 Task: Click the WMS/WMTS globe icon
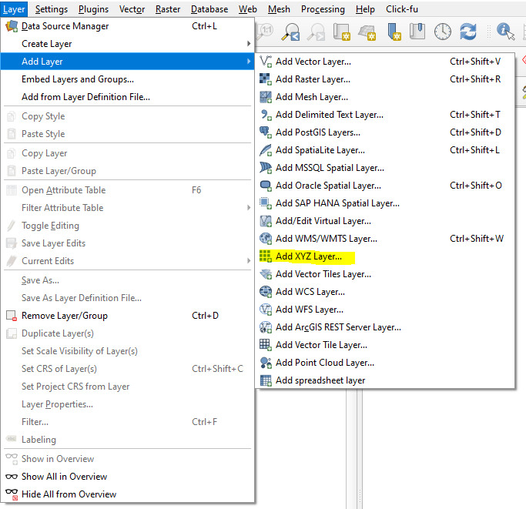point(266,239)
